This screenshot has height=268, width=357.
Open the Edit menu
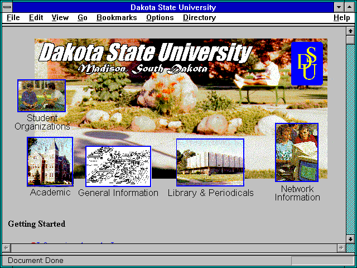[x=36, y=17]
